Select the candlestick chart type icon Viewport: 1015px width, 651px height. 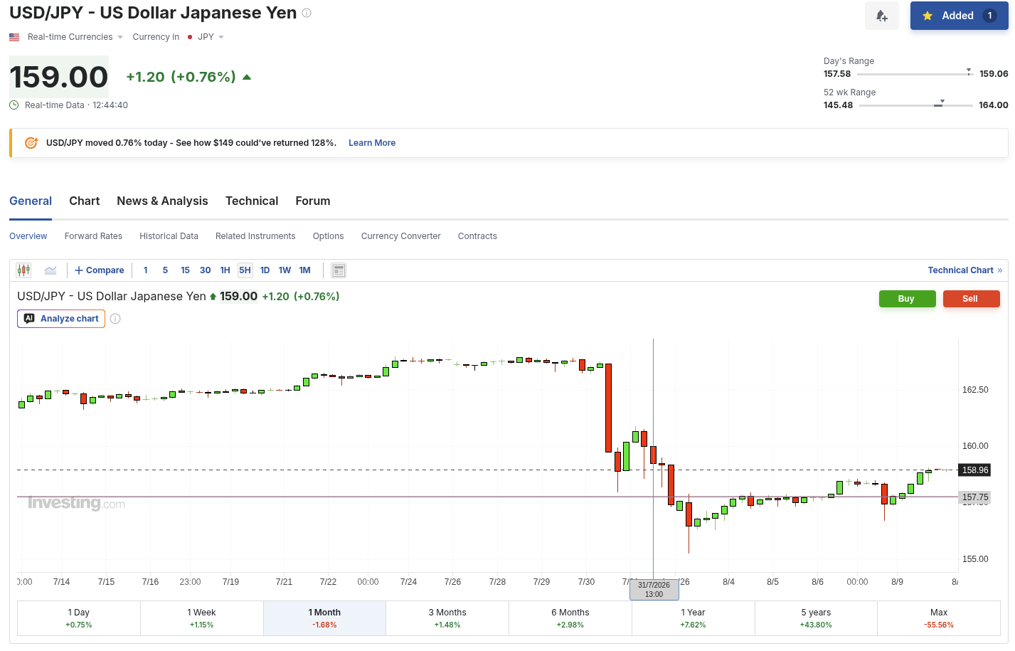point(24,270)
